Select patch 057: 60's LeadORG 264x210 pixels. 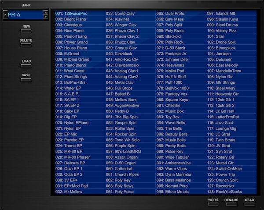pyautogui.click(x=130, y=151)
